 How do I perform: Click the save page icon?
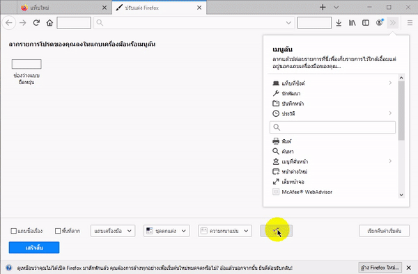[276, 104]
